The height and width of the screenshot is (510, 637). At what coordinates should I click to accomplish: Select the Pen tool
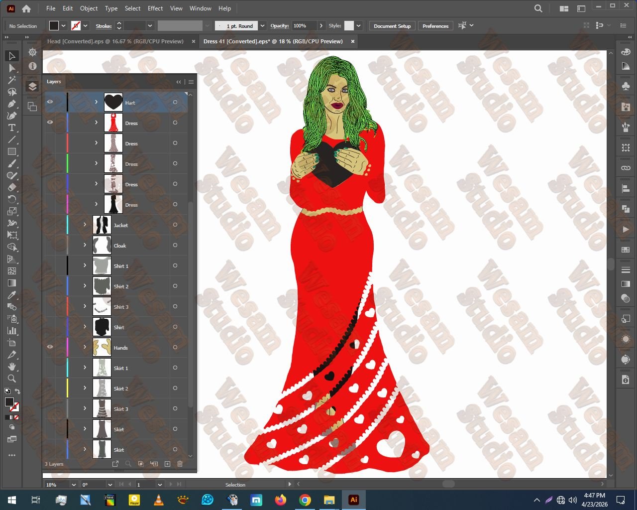tap(12, 104)
